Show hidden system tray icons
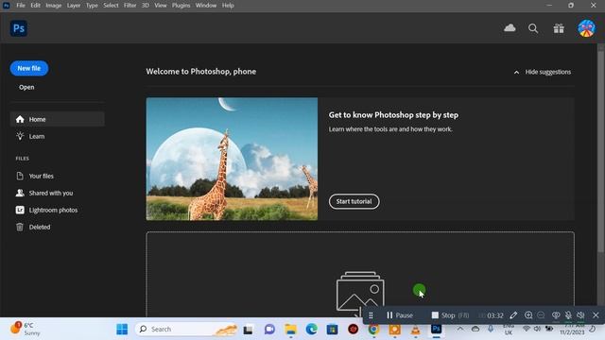The height and width of the screenshot is (340, 605). coord(460,329)
